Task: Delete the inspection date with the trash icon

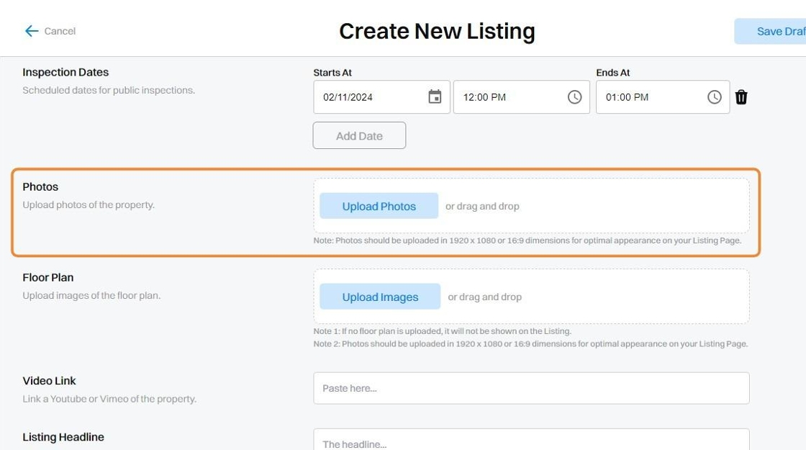Action: tap(741, 97)
